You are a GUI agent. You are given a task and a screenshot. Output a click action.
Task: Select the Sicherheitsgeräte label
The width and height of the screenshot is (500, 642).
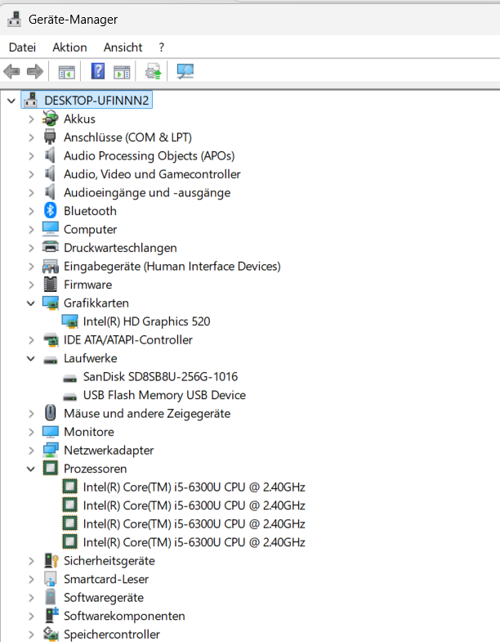click(109, 561)
